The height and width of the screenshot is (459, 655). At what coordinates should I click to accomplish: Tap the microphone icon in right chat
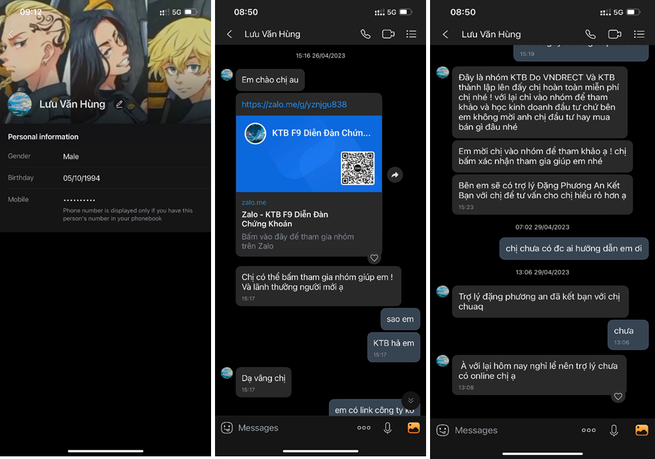coord(613,430)
